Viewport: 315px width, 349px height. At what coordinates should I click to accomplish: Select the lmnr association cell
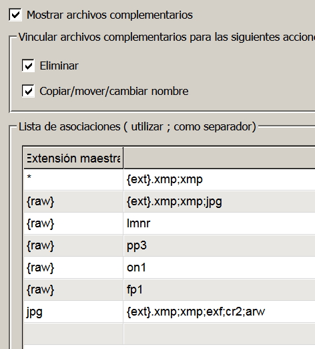(219, 223)
